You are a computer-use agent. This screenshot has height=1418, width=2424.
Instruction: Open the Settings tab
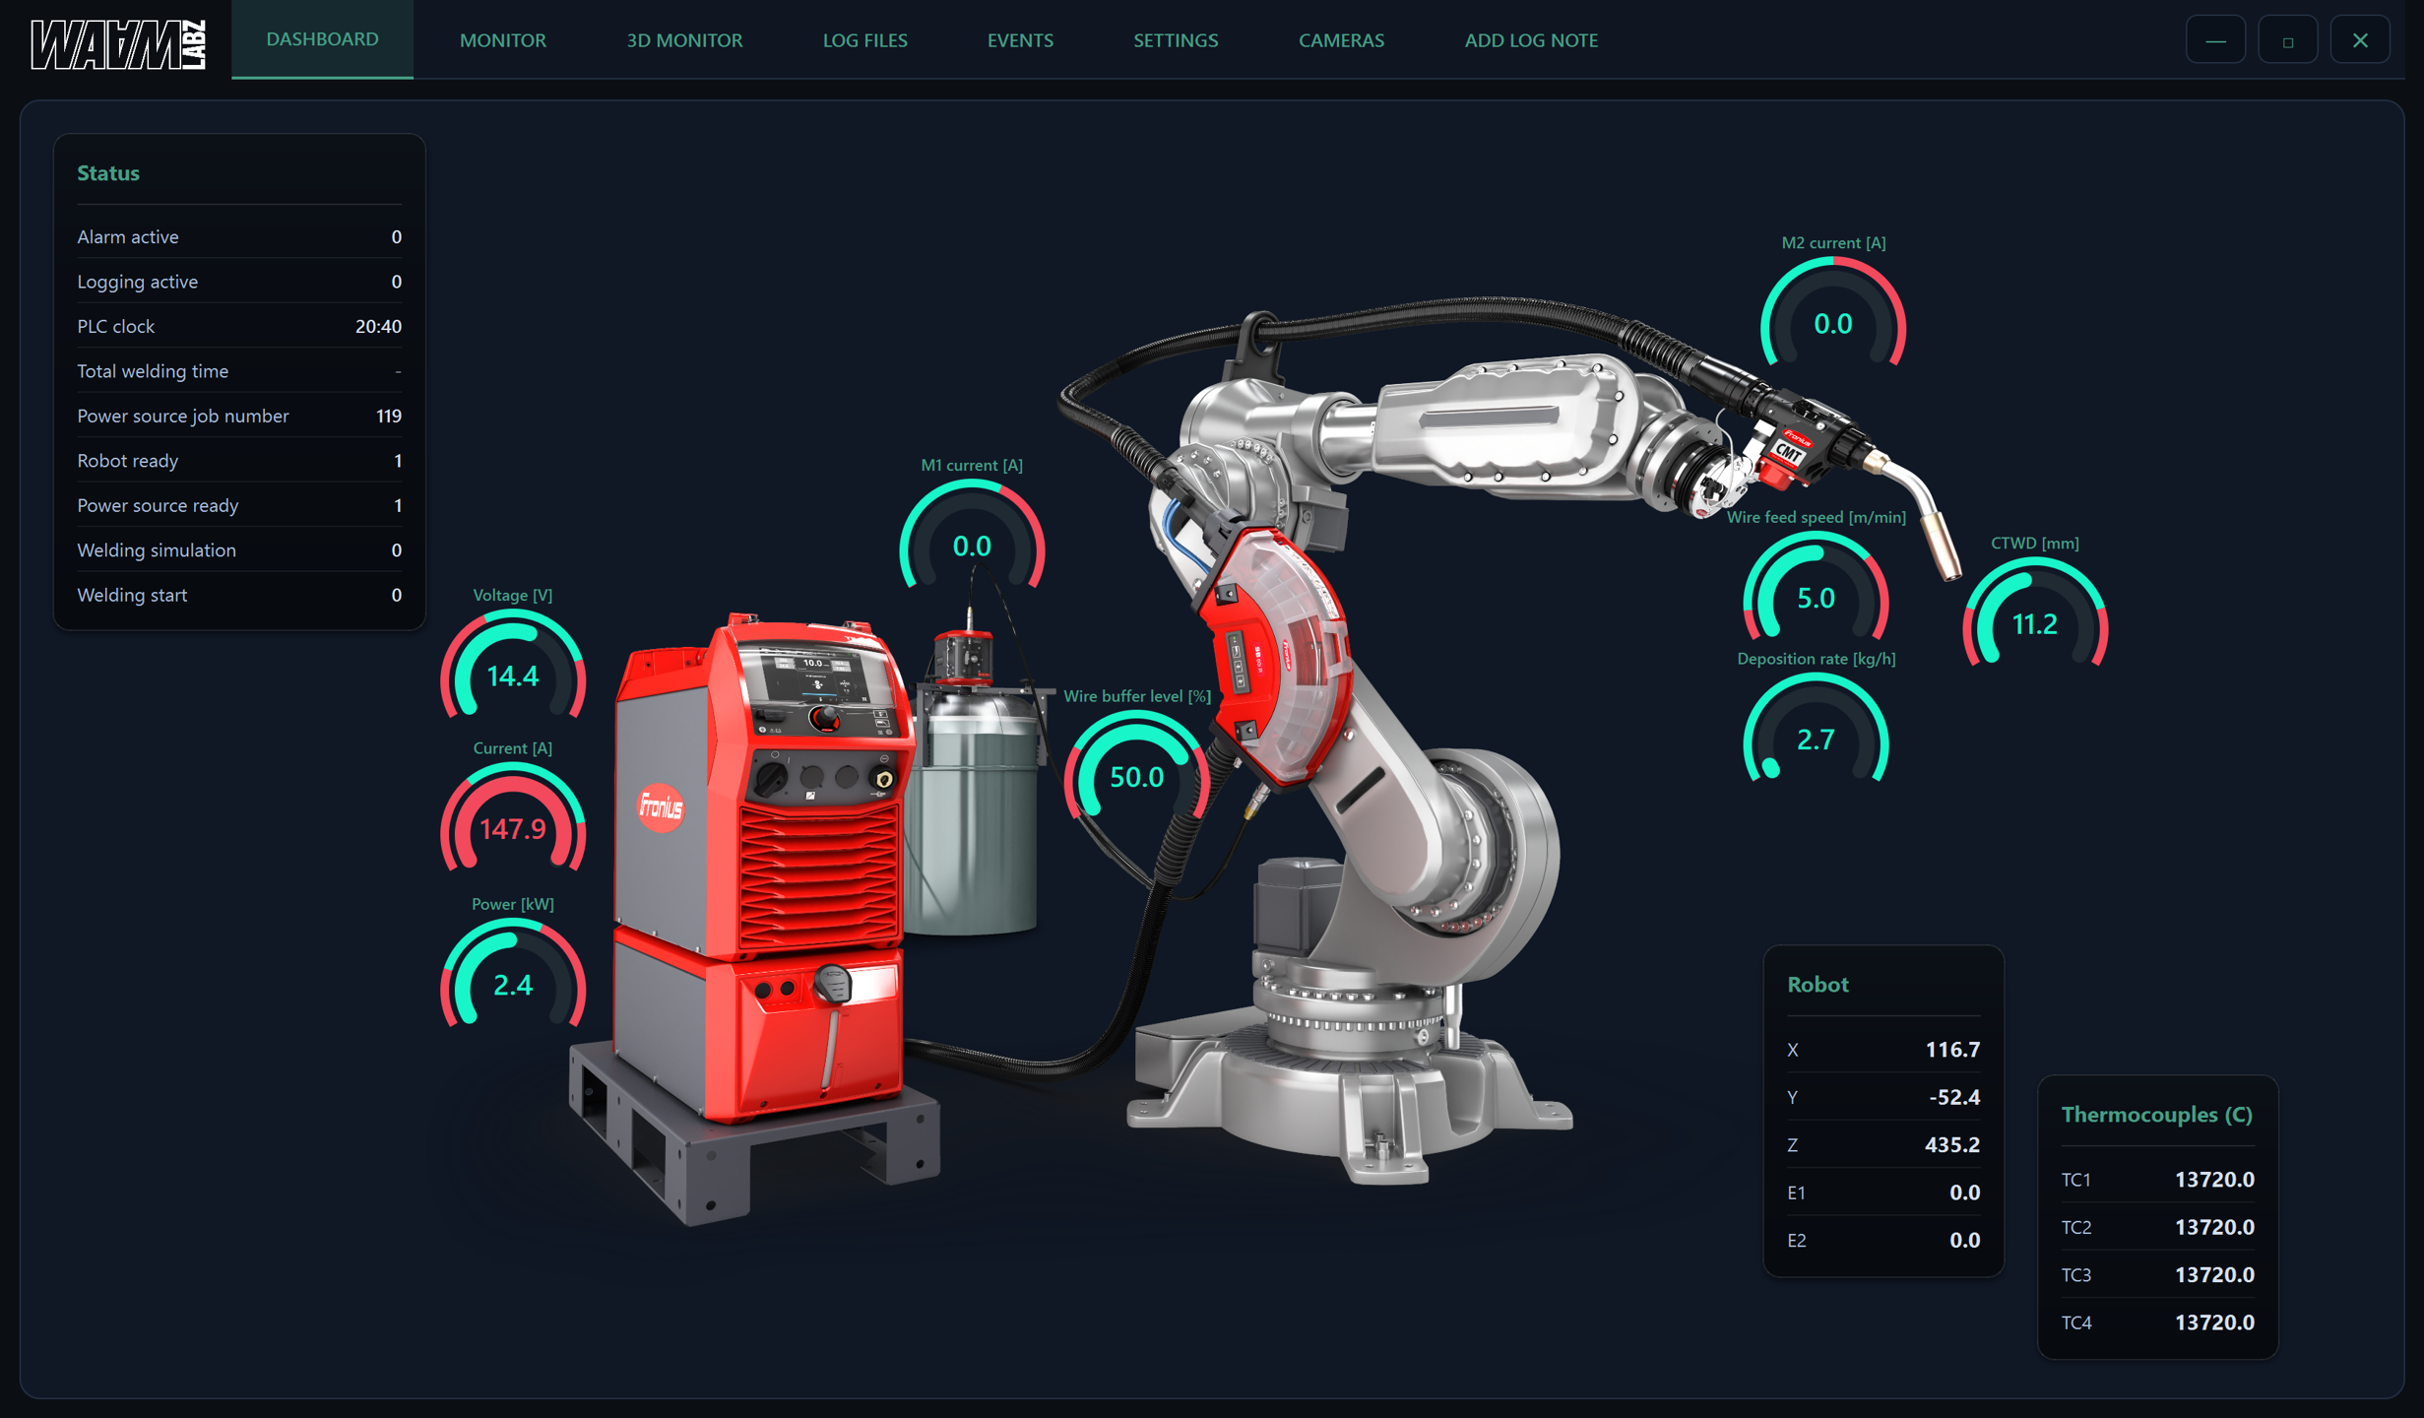pyautogui.click(x=1176, y=40)
